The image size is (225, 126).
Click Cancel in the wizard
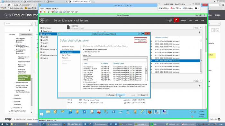143,95
